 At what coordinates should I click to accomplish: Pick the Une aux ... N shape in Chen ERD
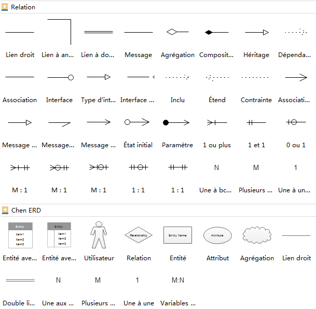click(x=58, y=280)
